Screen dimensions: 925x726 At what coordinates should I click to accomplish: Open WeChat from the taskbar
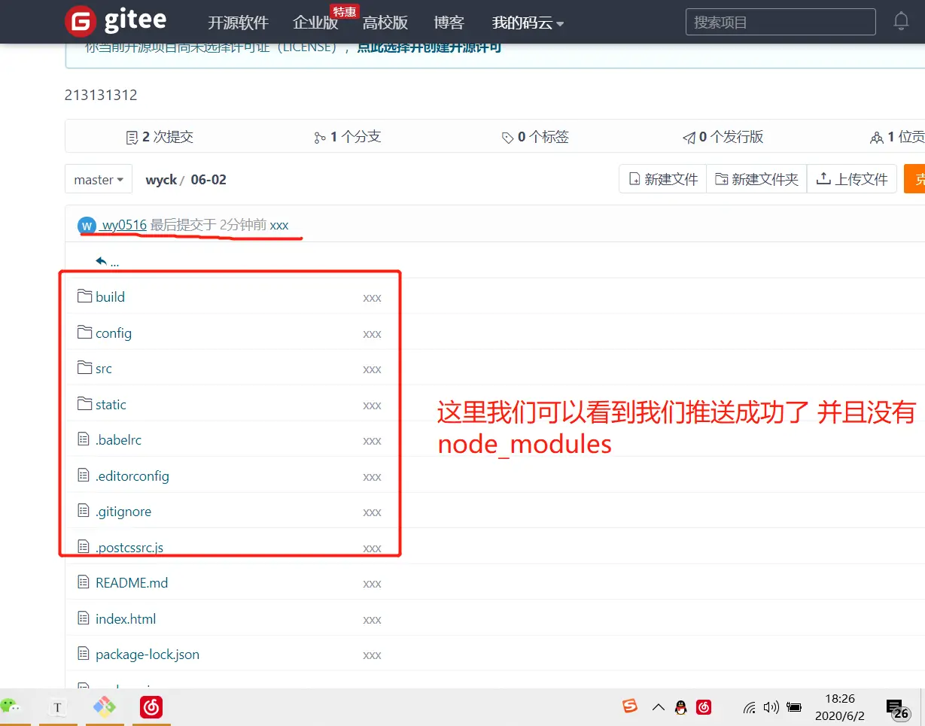click(x=10, y=706)
